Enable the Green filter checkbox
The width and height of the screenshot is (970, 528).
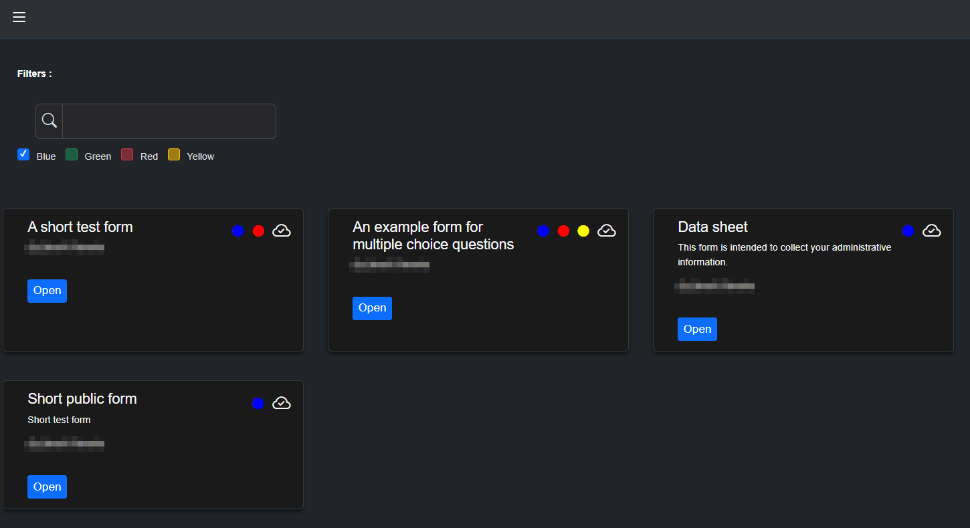(x=72, y=154)
